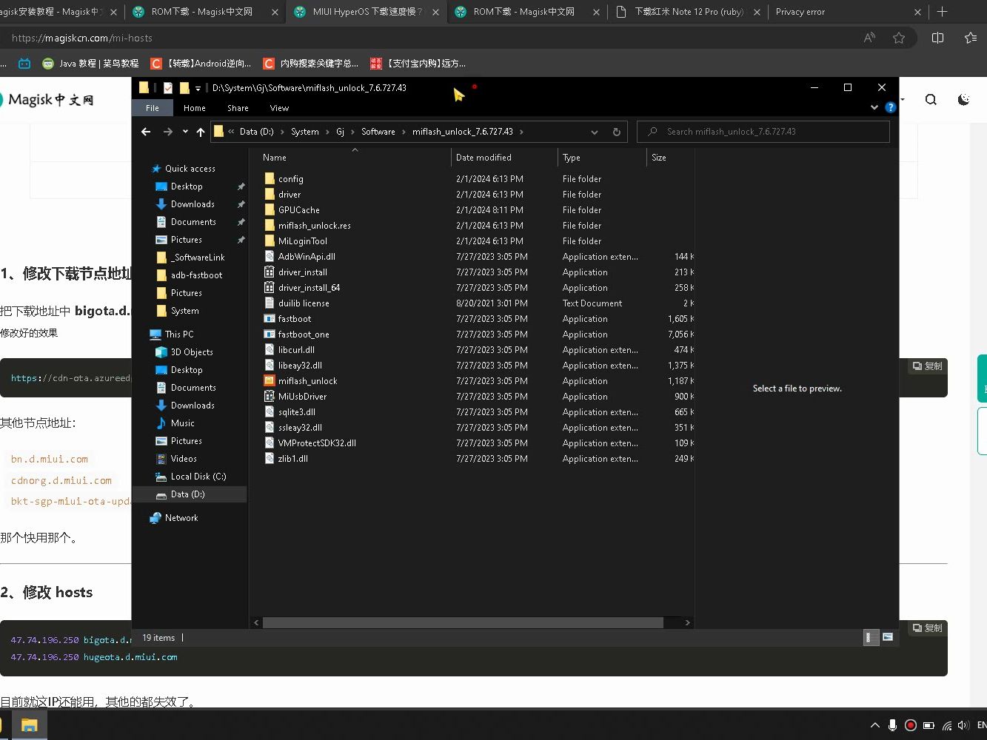
Task: Open adb-fastboot folder in navigation pane
Action: (196, 275)
